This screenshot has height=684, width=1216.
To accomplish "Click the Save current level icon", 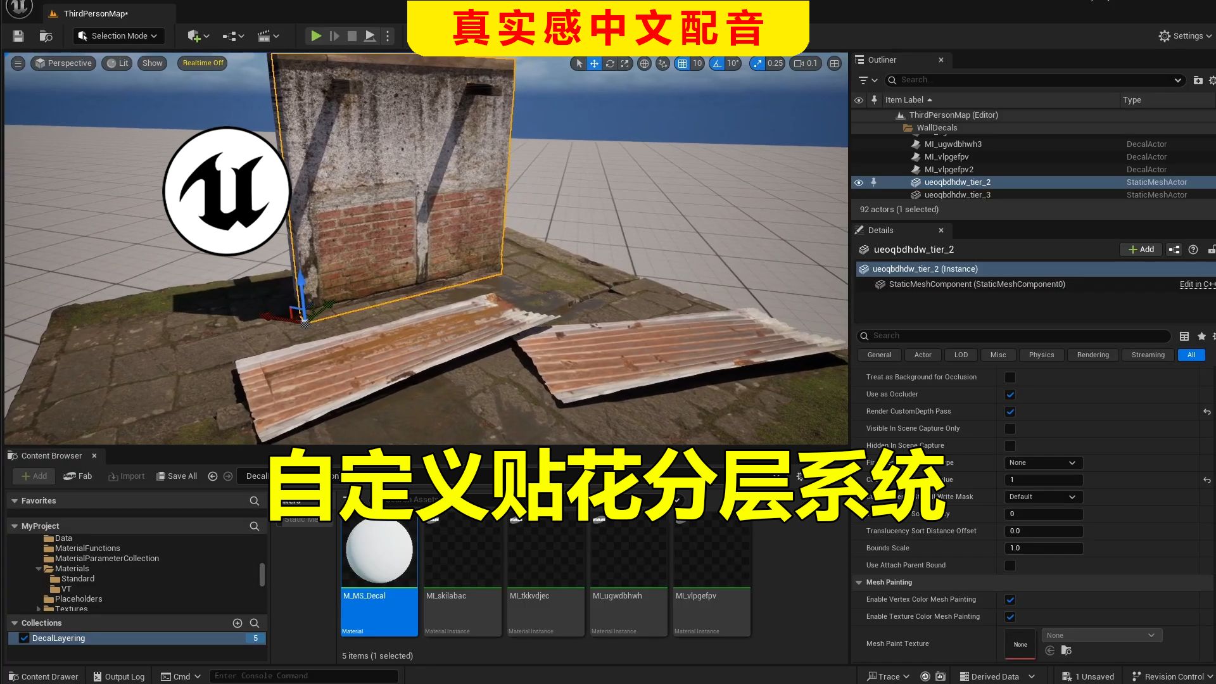I will (x=18, y=36).
